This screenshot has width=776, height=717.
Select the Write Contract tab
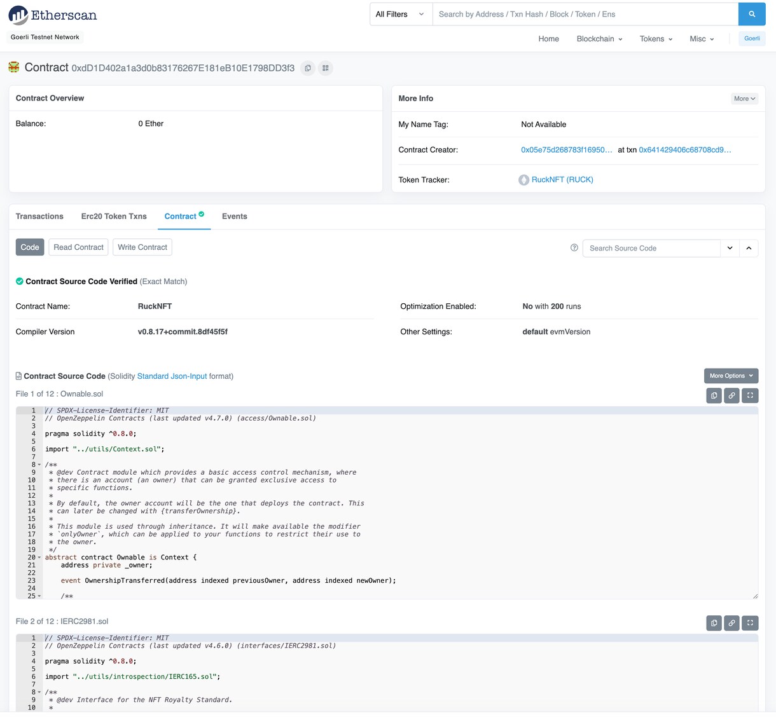[142, 247]
